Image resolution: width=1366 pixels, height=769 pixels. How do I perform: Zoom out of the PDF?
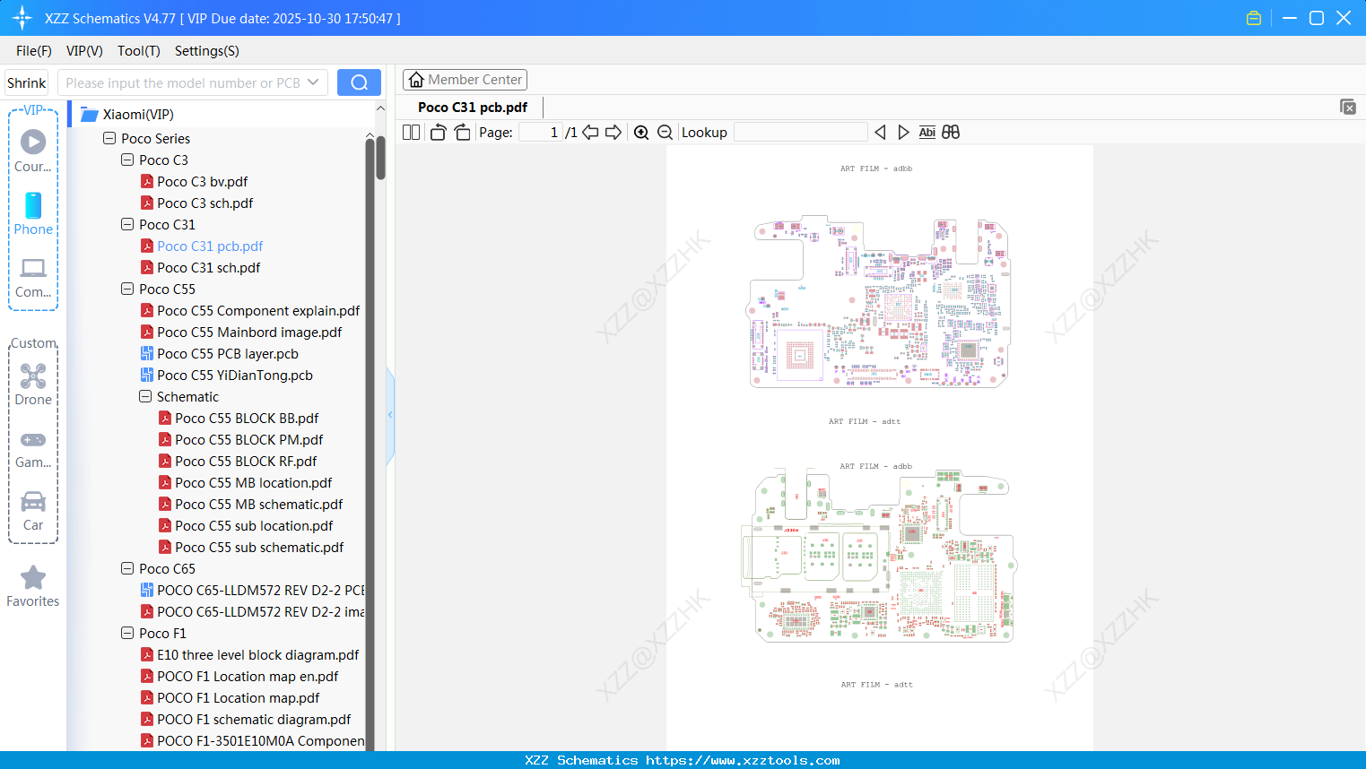tap(666, 133)
